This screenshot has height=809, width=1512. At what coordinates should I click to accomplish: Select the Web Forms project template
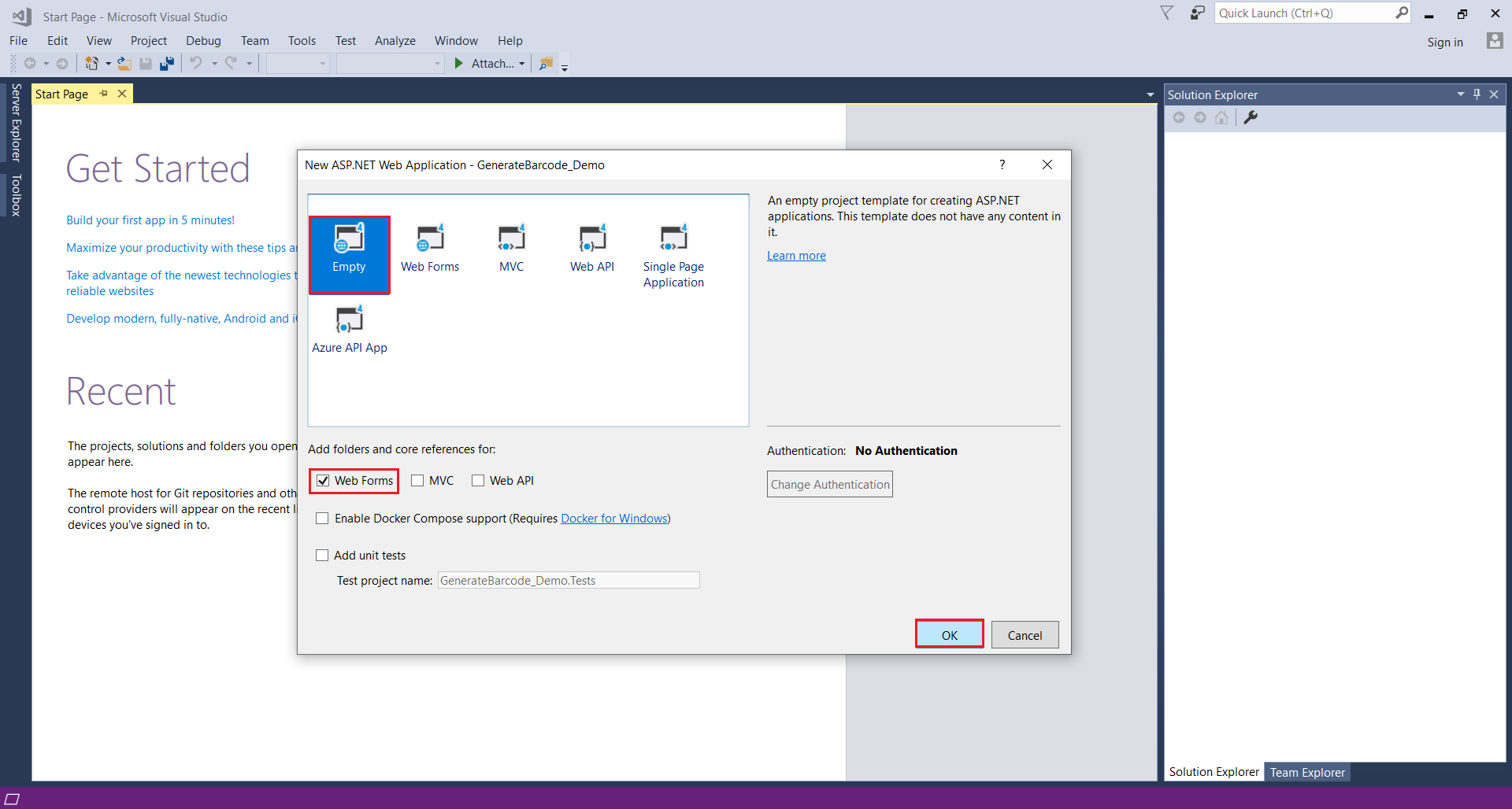point(430,249)
